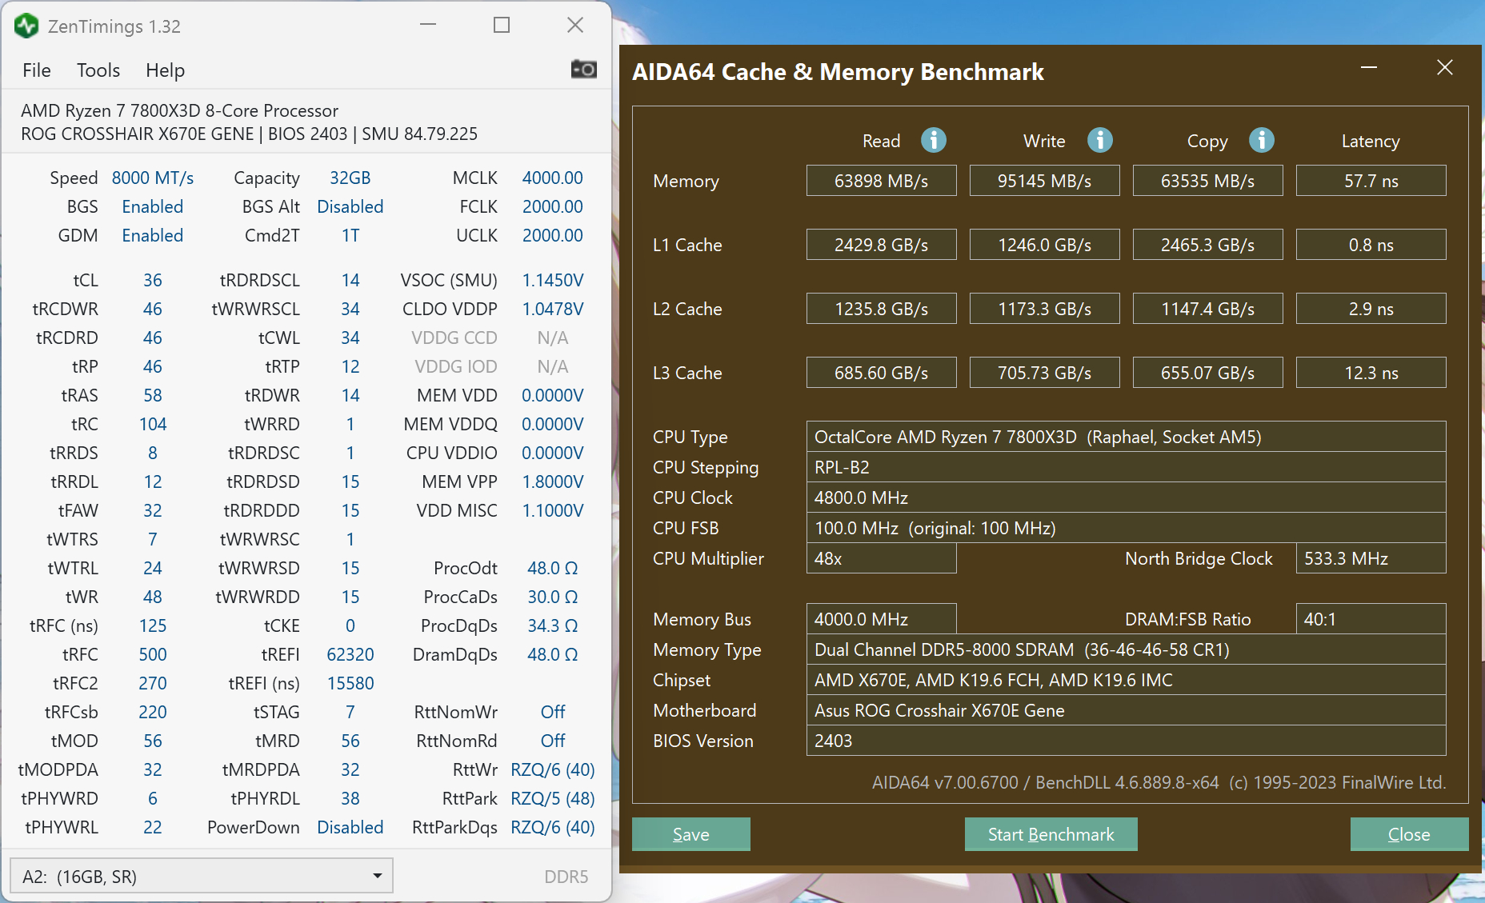Click the PowerDown value Disabled
This screenshot has width=1485, height=903.
[350, 827]
